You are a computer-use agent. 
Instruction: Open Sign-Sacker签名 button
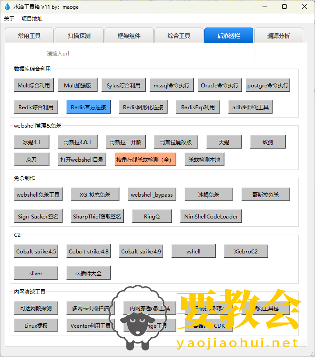pos(38,216)
